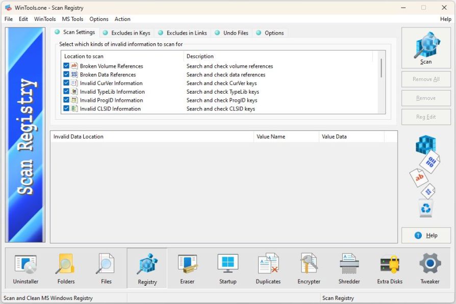Click the WinTools.one title bar app icon

[9, 8]
